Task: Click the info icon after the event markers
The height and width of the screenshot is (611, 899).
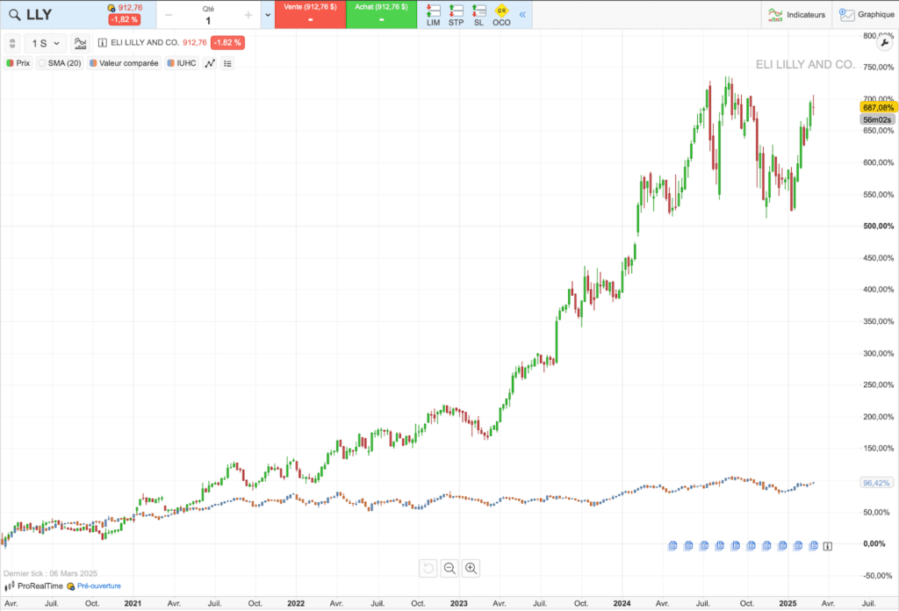Action: [x=827, y=546]
